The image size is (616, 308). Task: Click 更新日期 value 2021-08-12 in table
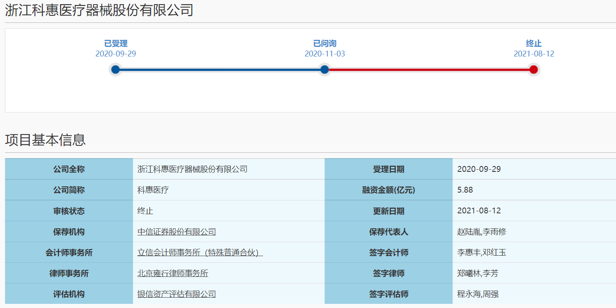[479, 211]
